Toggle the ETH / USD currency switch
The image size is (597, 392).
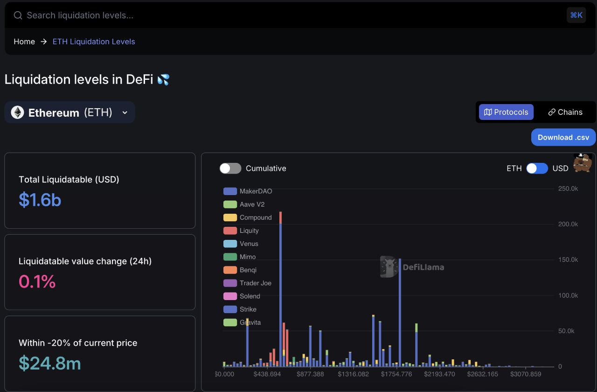tap(537, 168)
